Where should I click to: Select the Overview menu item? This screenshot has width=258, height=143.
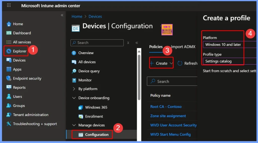click(x=86, y=53)
